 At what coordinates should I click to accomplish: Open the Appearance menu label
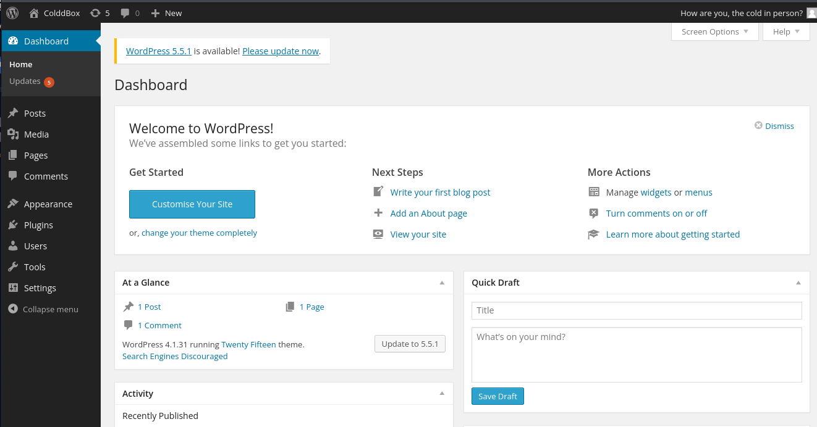[48, 204]
